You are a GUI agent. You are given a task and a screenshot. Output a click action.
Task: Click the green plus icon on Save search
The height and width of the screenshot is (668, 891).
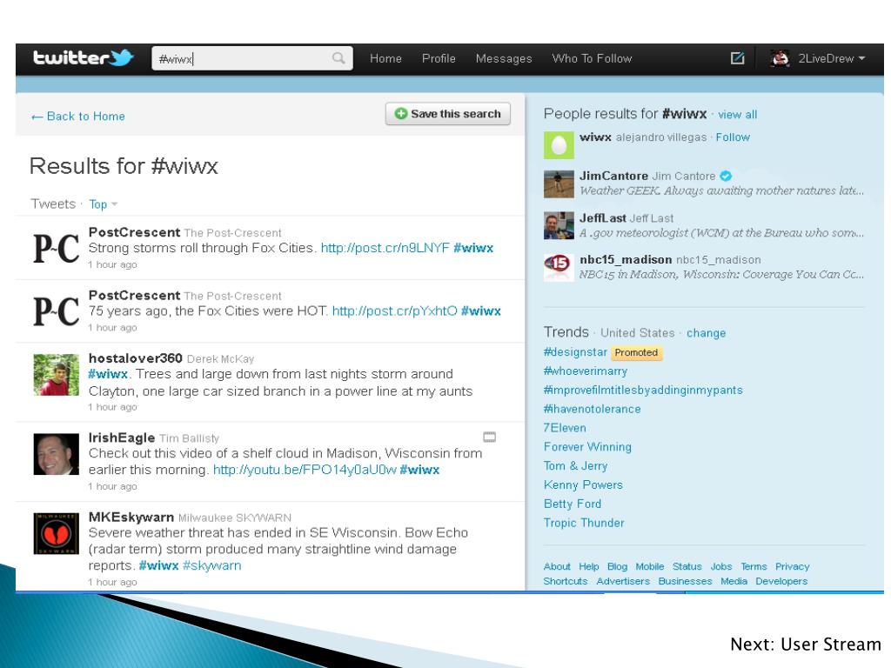coord(400,114)
